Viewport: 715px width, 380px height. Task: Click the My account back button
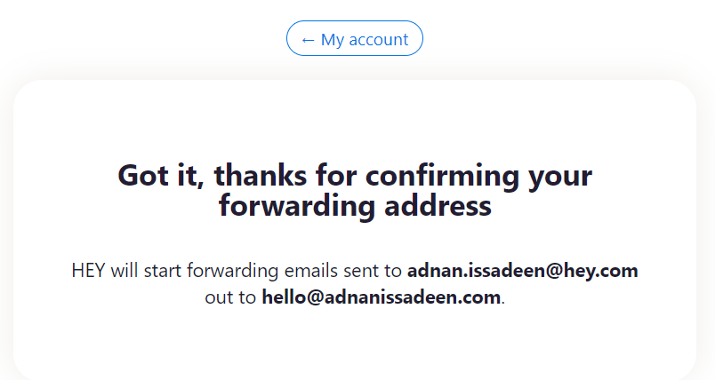[354, 39]
